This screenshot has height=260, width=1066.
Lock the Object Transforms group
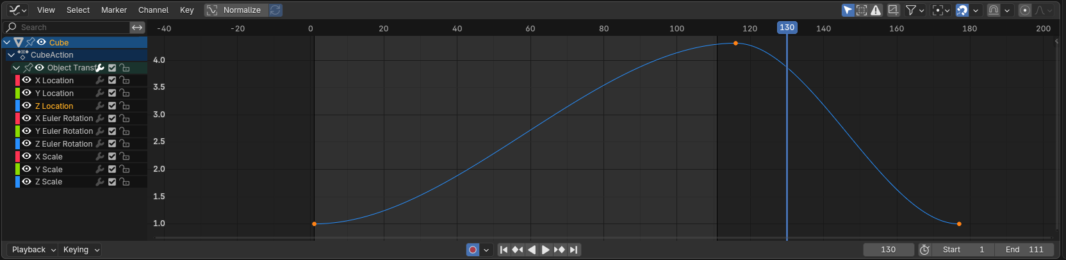(125, 68)
